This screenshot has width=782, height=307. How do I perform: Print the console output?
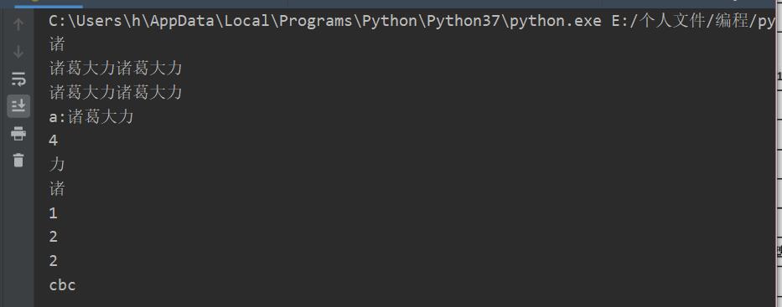pos(18,133)
